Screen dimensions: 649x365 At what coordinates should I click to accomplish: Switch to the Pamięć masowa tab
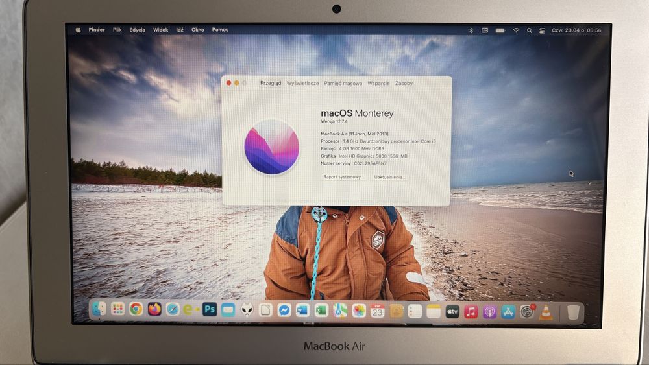click(343, 83)
